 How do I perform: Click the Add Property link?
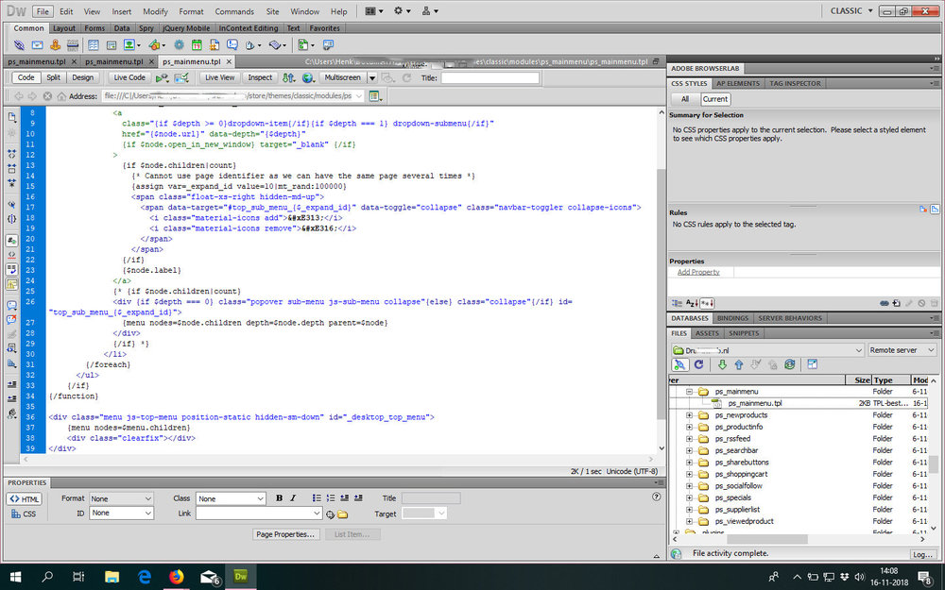pos(698,272)
